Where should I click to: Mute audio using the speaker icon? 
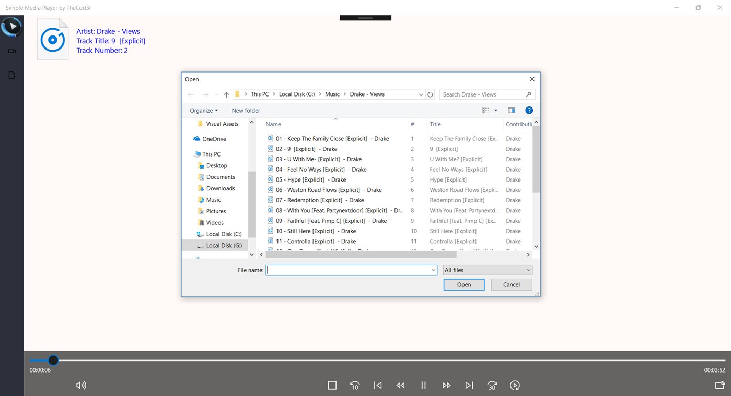81,385
